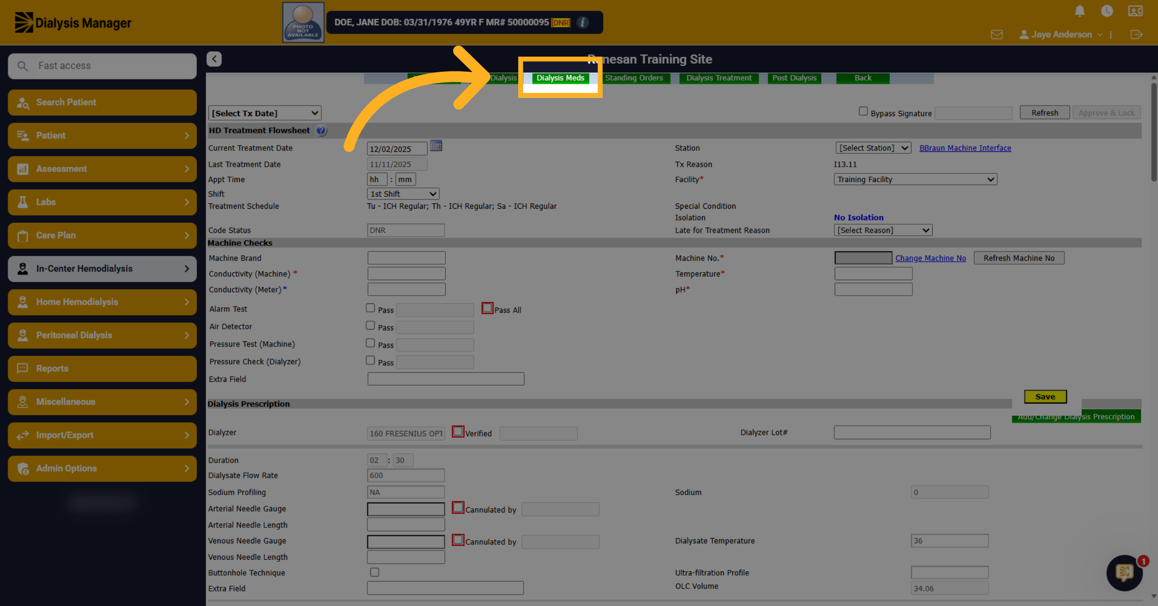Collapse the sidebar with the back chevron
The width and height of the screenshot is (1158, 606).
(x=214, y=59)
